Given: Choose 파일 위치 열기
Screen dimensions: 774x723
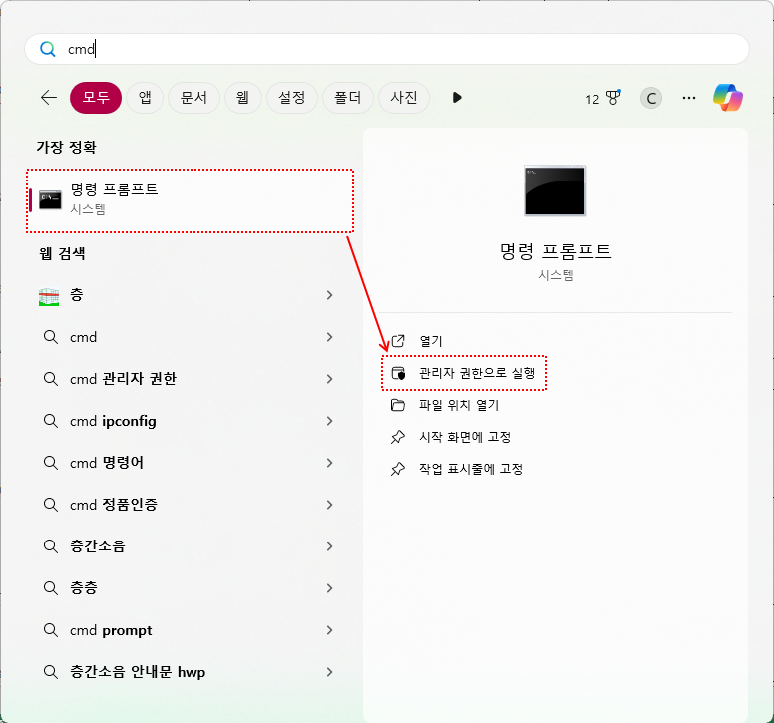Looking at the screenshot, I should pos(459,405).
